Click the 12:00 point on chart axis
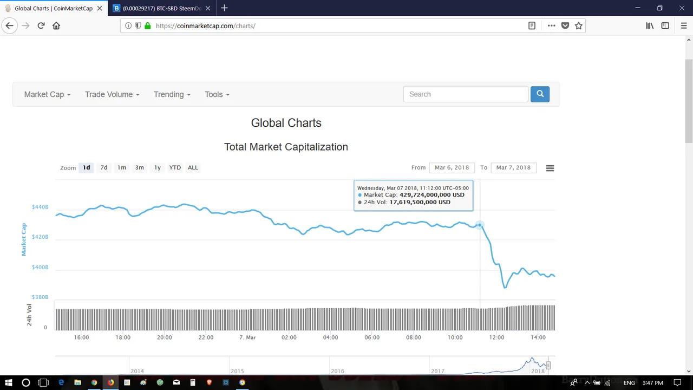Screen dimensions: 693x390 pyautogui.click(x=496, y=337)
